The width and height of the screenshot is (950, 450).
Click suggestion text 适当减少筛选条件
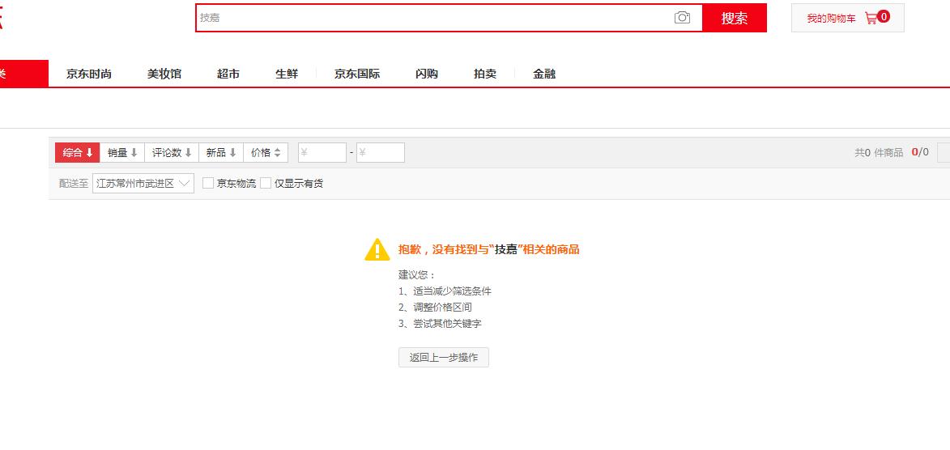tap(452, 291)
